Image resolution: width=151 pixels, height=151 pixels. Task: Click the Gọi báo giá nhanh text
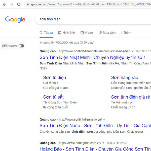[x=56, y=88]
